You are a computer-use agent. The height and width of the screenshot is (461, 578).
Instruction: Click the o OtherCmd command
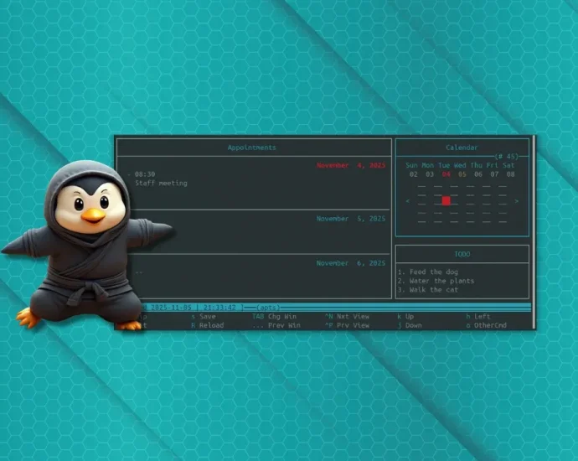(486, 325)
